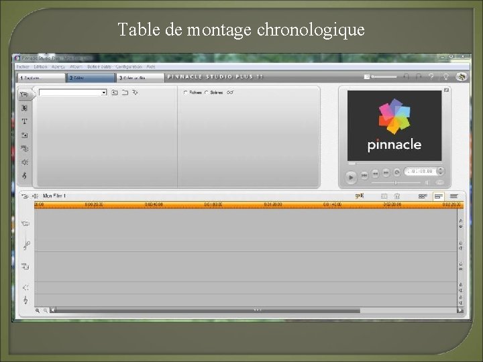Screen dimensions: 483x362
Task: Open the sound effects section with speaker icon
Action: tap(25, 162)
